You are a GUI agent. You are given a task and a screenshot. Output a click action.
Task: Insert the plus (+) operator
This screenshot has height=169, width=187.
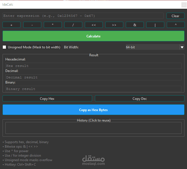[x=12, y=25]
